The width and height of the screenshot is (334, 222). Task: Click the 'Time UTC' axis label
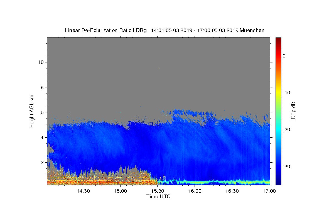(x=158, y=196)
